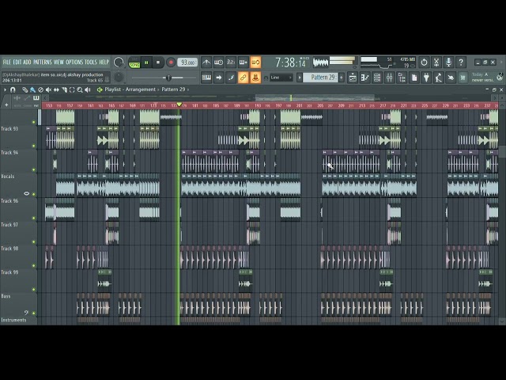The image size is (506, 380).
Task: Select the Draw pencil tool
Action: tap(25, 89)
